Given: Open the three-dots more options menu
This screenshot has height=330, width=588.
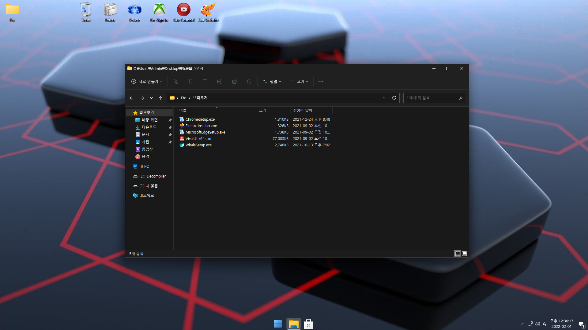Looking at the screenshot, I should pos(321,82).
